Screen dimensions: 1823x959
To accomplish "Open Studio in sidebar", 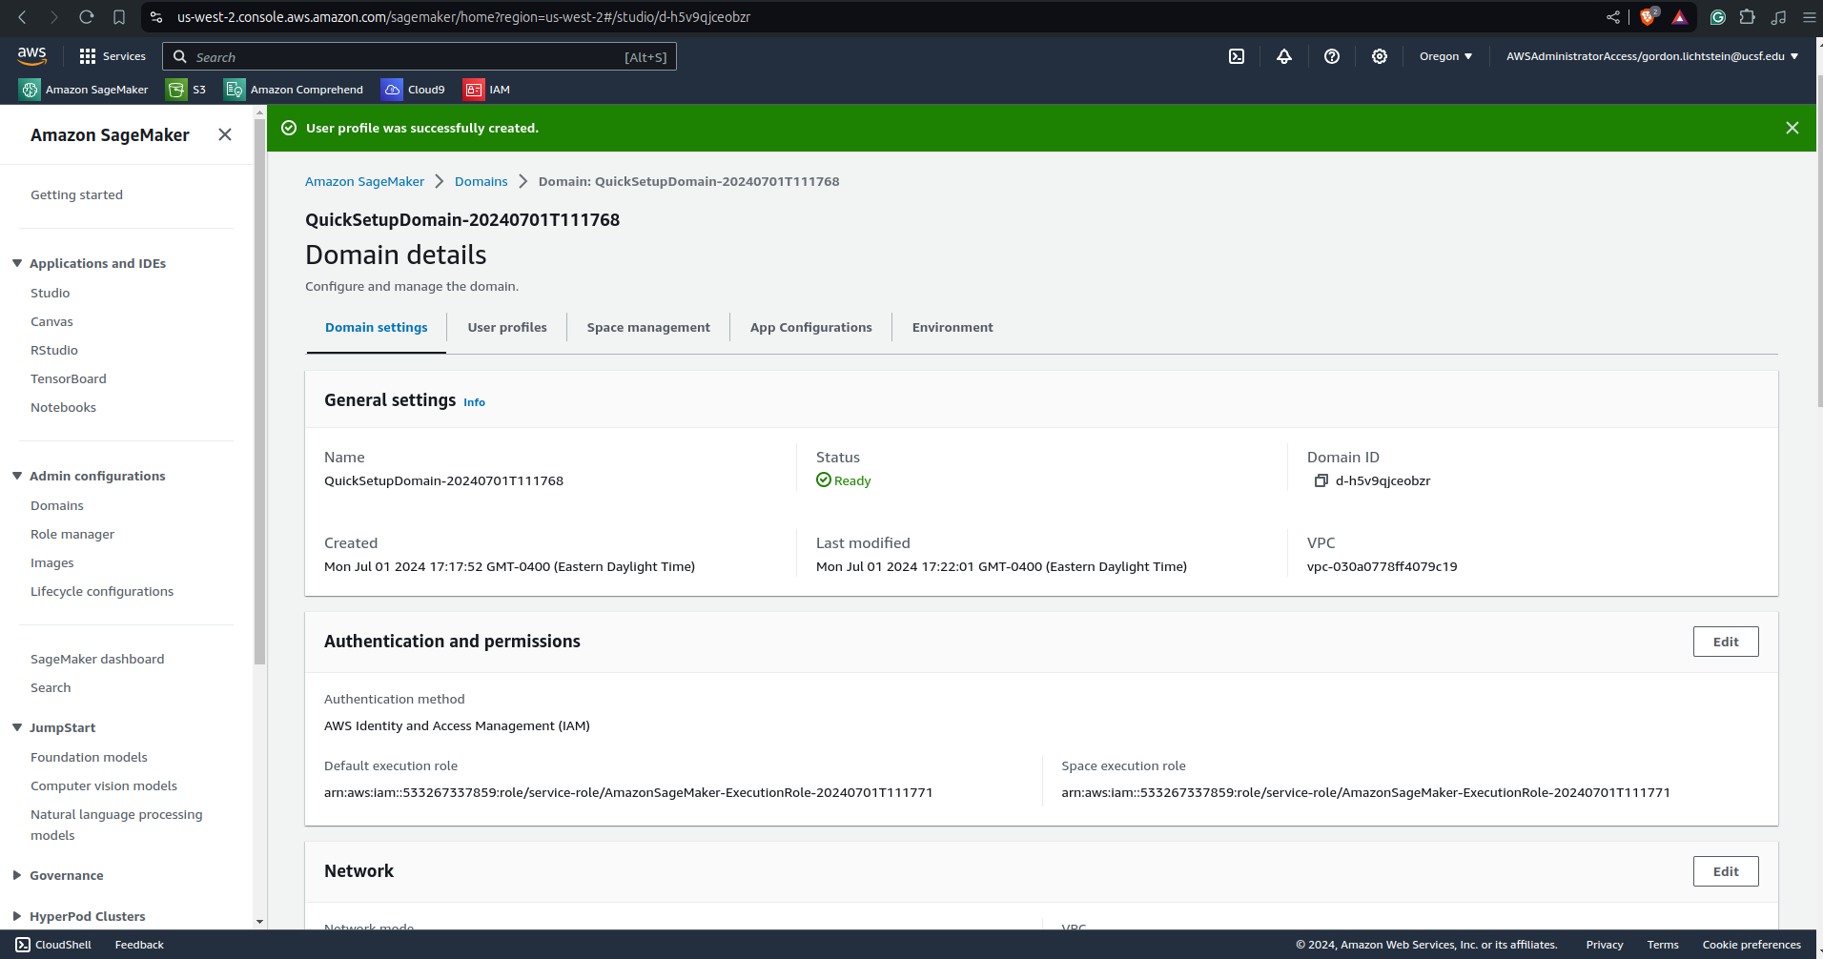I will point(50,293).
